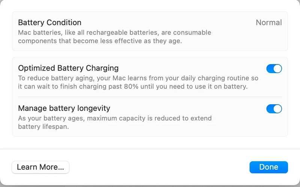Click the Optimized Battery Charging label

68,68
